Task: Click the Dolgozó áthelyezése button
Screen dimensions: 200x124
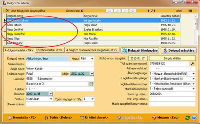Action: 140,51
